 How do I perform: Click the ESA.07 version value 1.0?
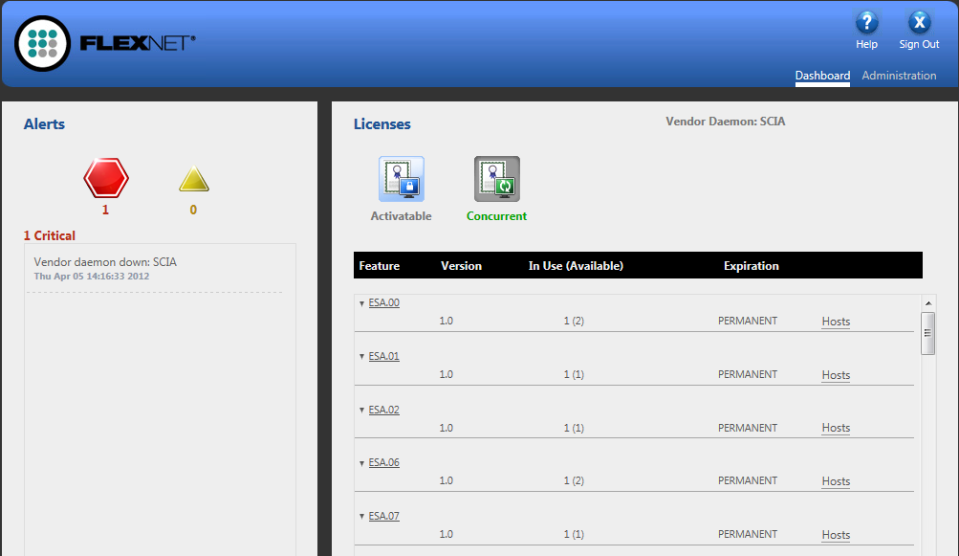click(446, 534)
